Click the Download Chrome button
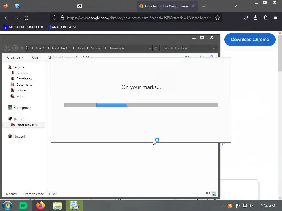Screen dimensions: 282x211 pos(250,40)
